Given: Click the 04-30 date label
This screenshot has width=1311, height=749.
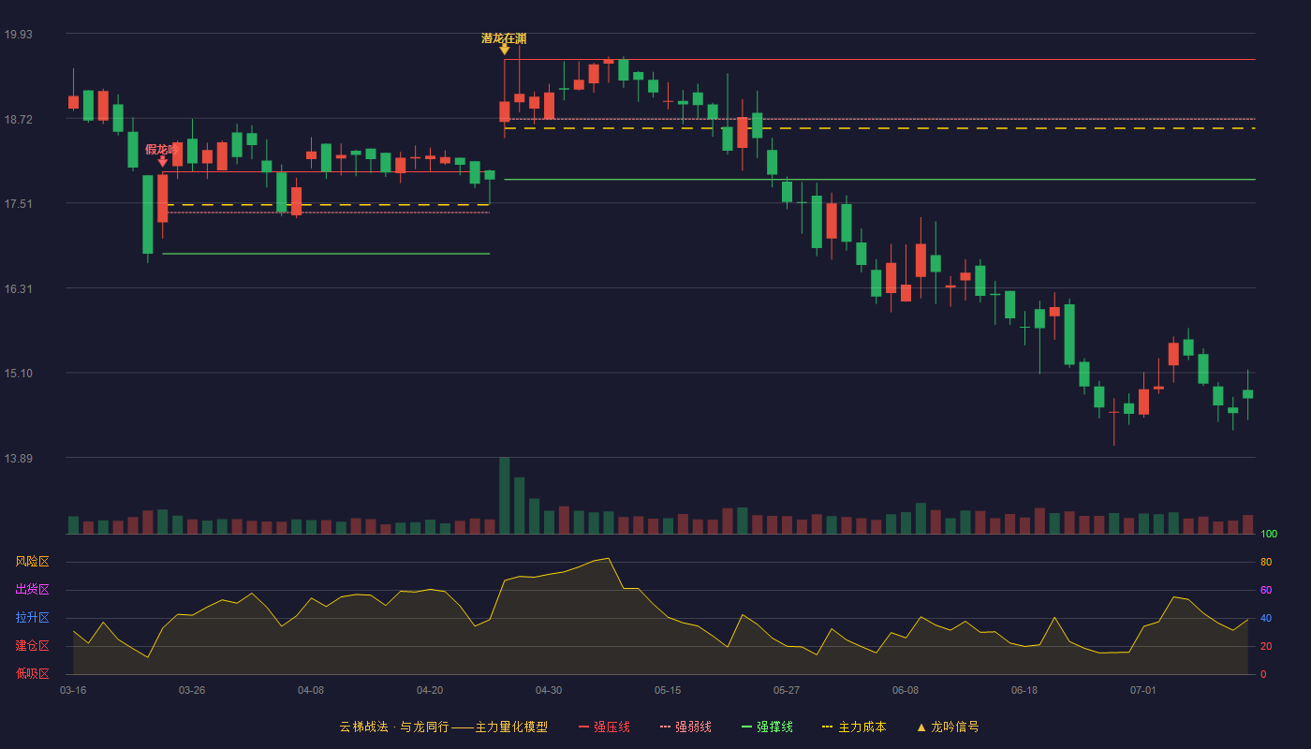Looking at the screenshot, I should pyautogui.click(x=549, y=690).
